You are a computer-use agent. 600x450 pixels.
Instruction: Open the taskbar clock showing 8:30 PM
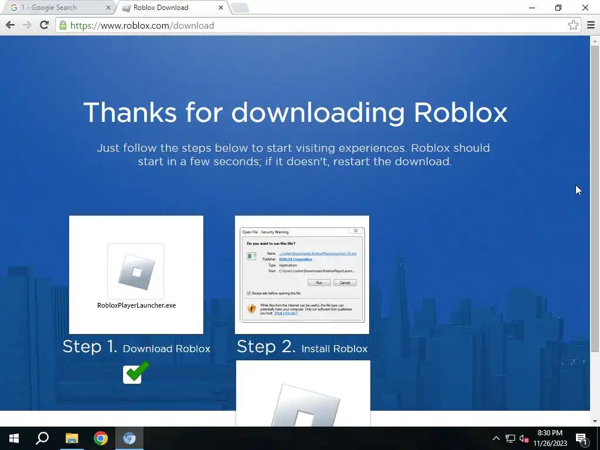(550, 438)
